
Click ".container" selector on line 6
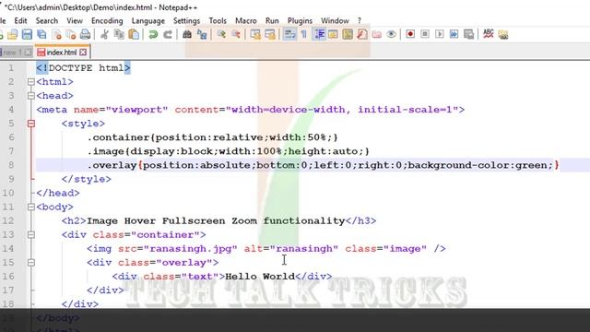[119, 137]
